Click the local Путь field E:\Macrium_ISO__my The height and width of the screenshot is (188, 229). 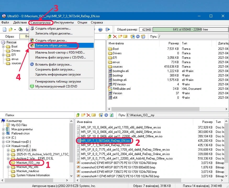[x=177, y=115]
